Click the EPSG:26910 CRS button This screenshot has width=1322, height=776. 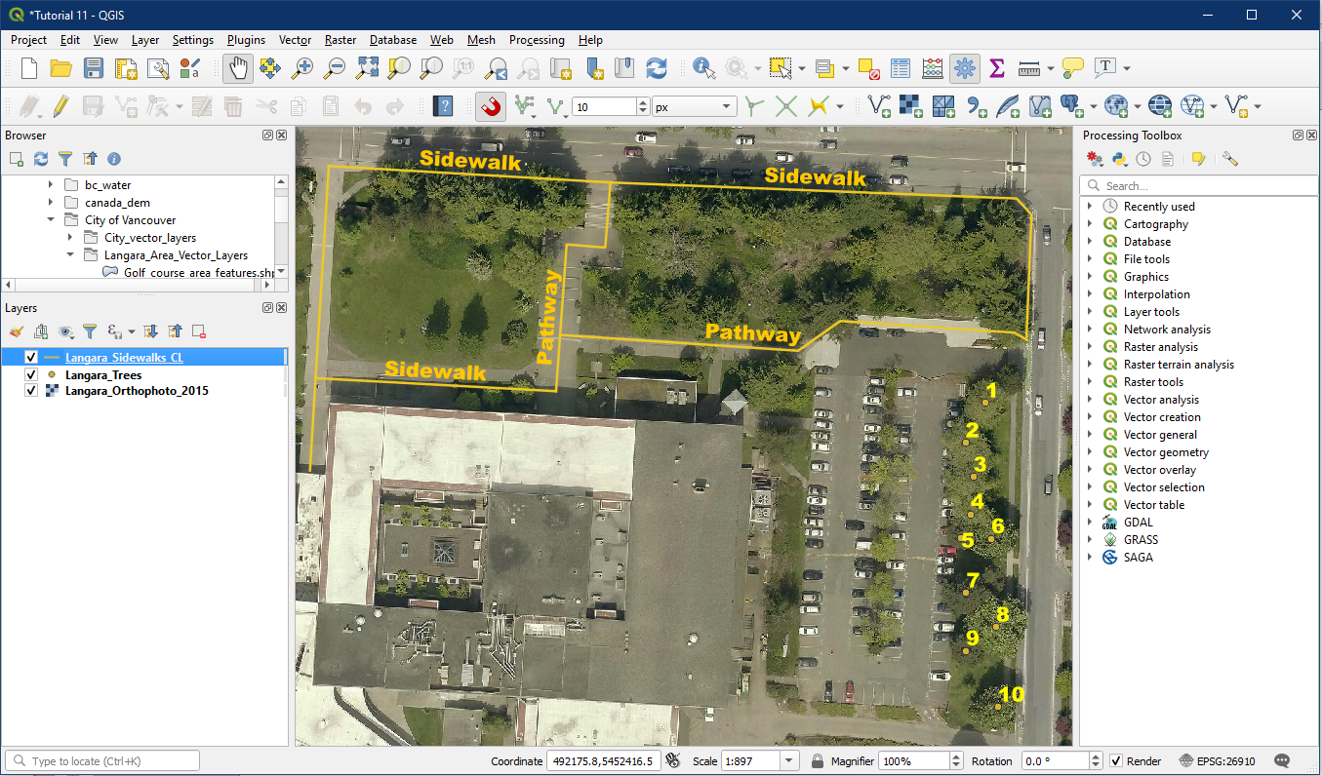pyautogui.click(x=1217, y=761)
